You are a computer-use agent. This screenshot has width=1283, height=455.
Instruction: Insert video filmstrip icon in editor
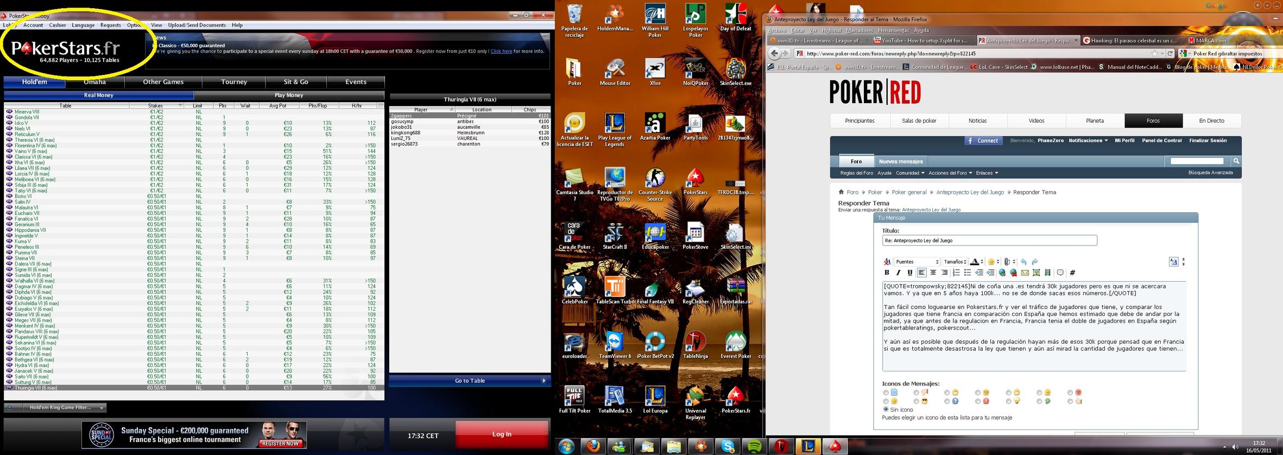(1048, 273)
